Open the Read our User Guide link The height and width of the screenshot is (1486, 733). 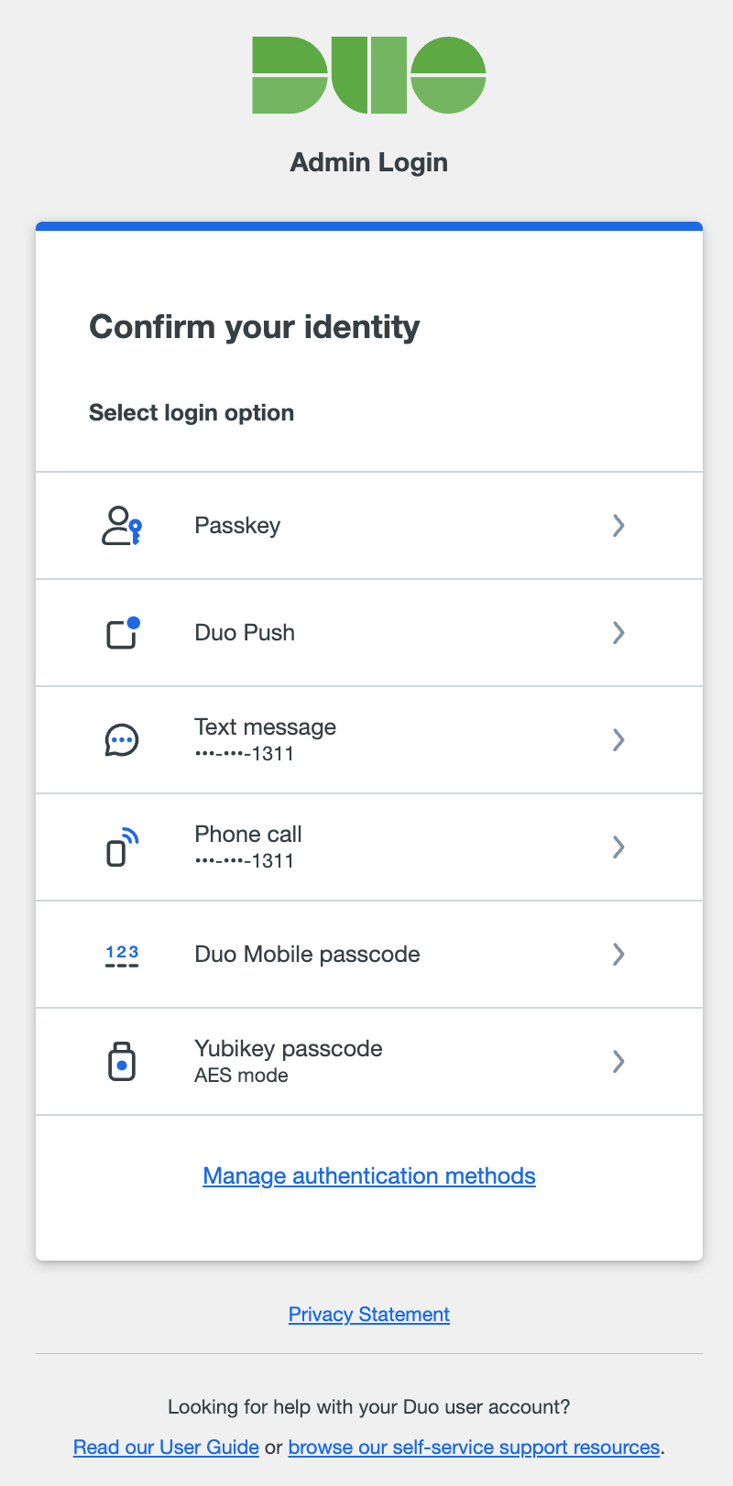[165, 1447]
